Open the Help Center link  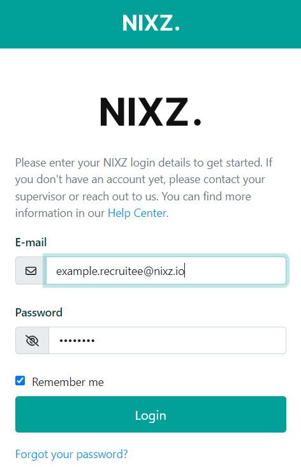click(137, 213)
